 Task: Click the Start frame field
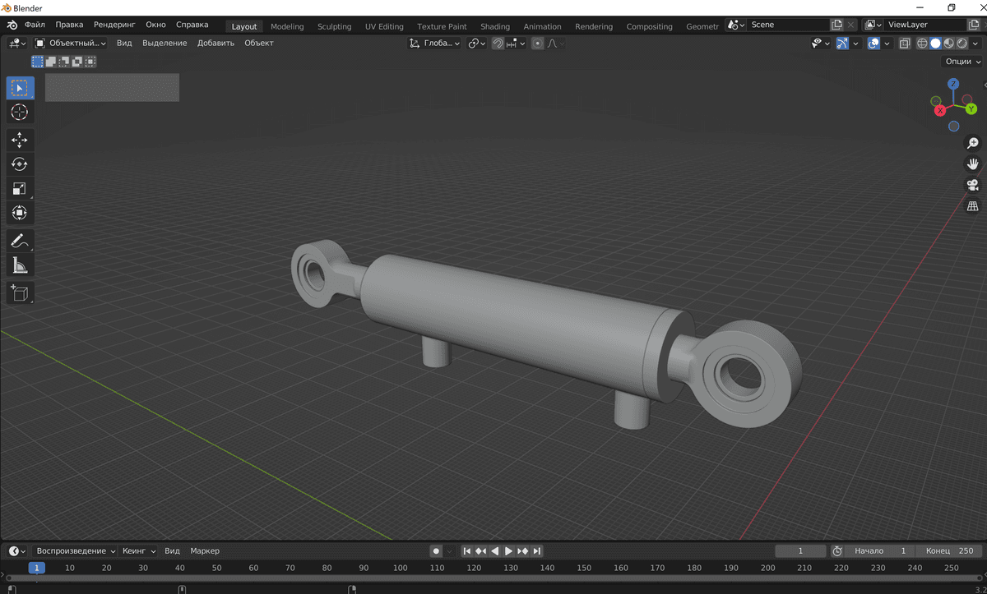click(880, 550)
